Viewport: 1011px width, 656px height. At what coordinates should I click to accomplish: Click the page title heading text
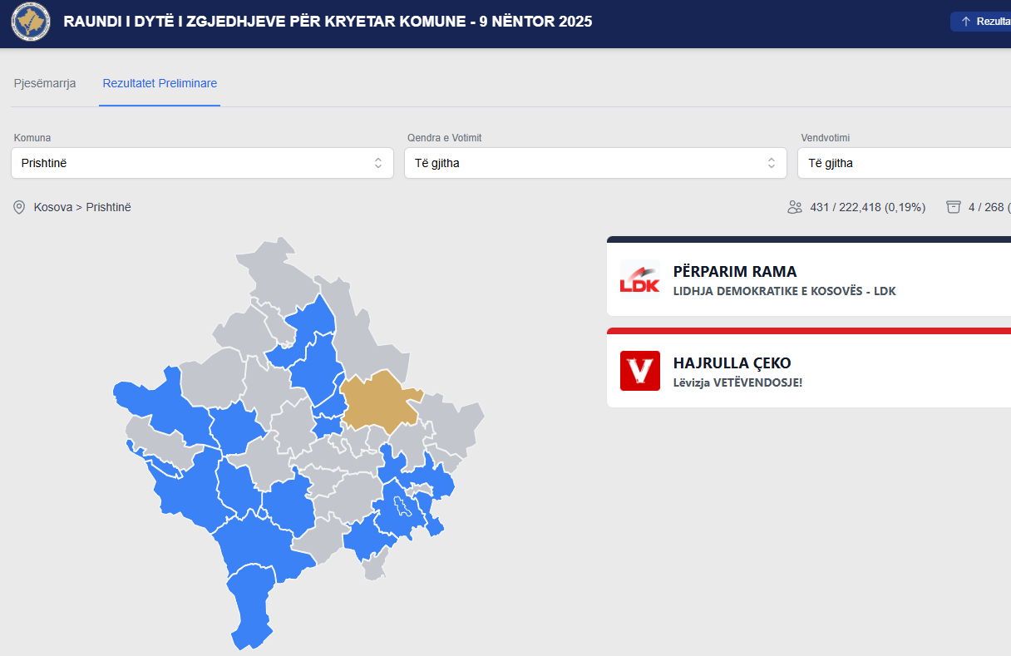pyautogui.click(x=328, y=22)
